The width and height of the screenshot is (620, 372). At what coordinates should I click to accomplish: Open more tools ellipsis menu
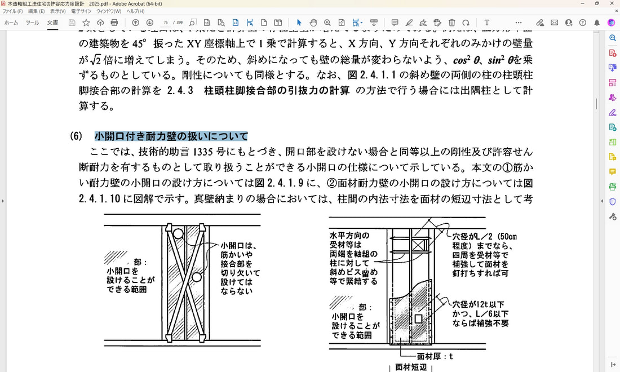pyautogui.click(x=519, y=23)
